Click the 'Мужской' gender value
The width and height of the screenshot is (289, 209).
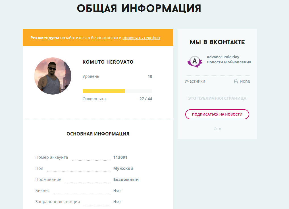pos(123,168)
